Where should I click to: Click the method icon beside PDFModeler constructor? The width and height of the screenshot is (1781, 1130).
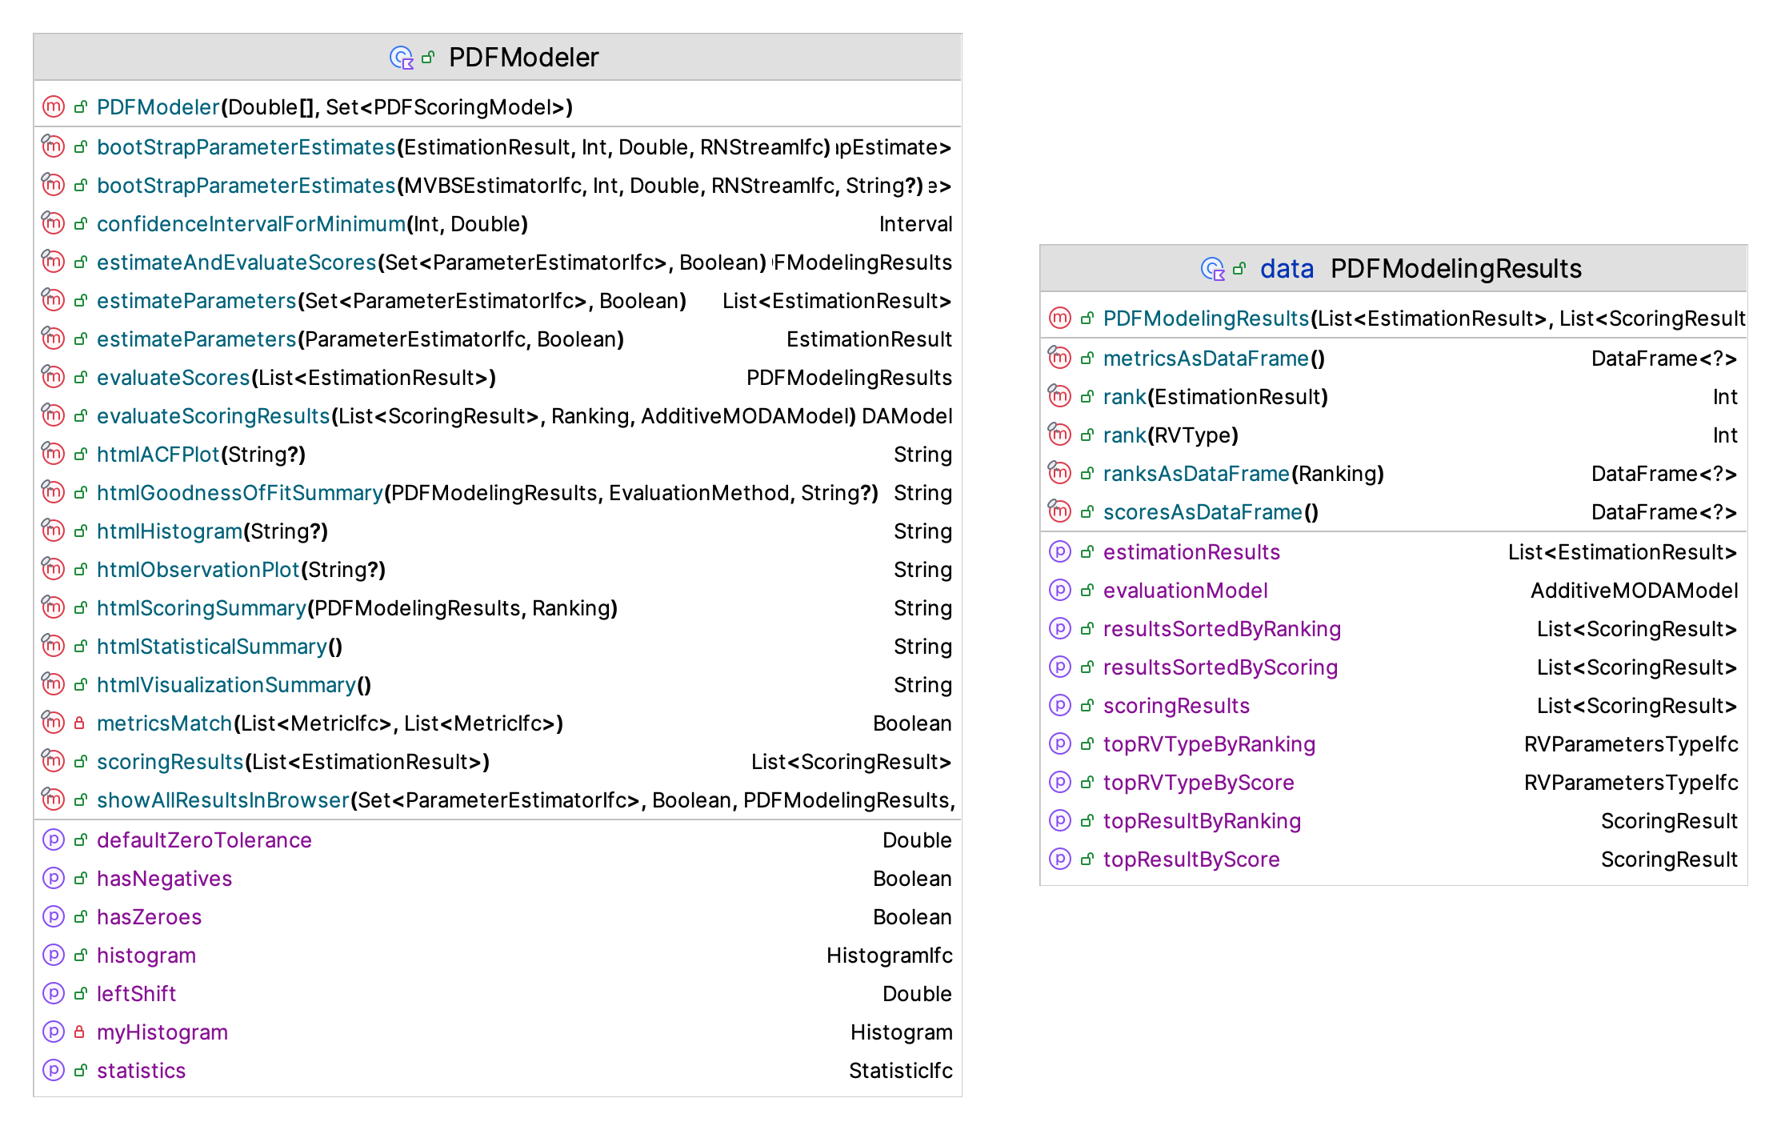pyautogui.click(x=54, y=106)
